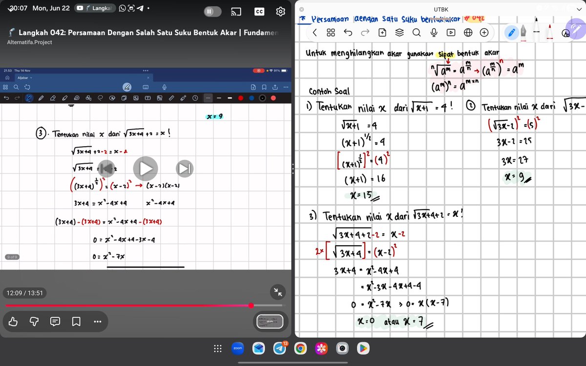The image size is (586, 366).
Task: Open Telegram from the taskbar
Action: 280,348
